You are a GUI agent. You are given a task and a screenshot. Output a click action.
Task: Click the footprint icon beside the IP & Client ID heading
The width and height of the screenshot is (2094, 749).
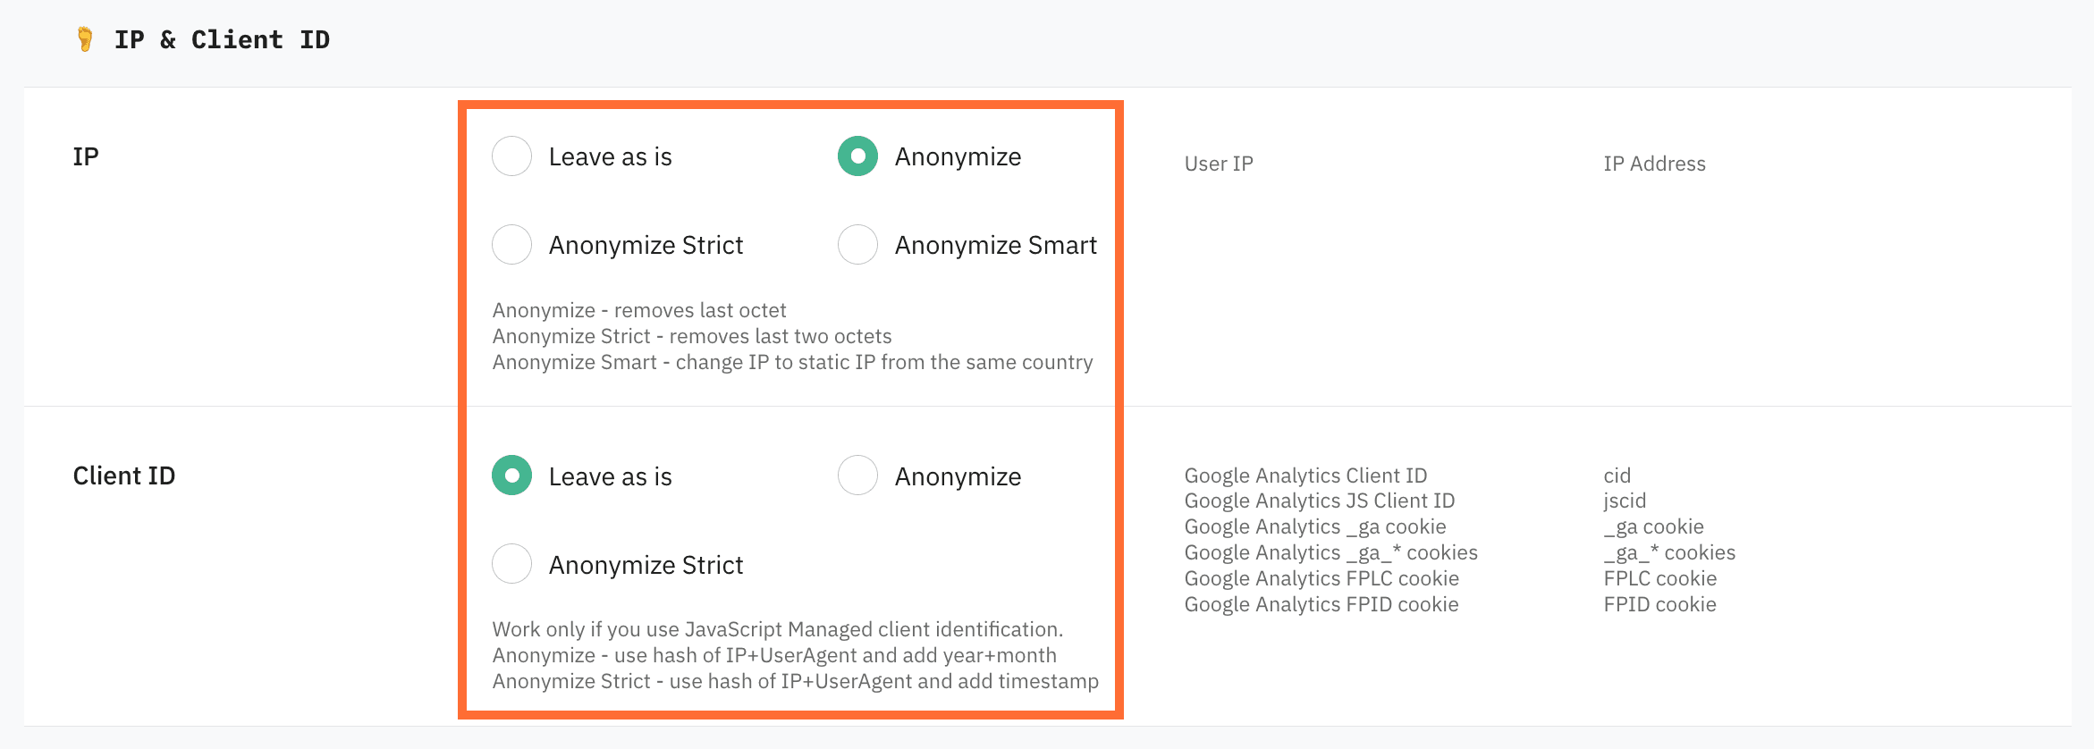pos(85,39)
